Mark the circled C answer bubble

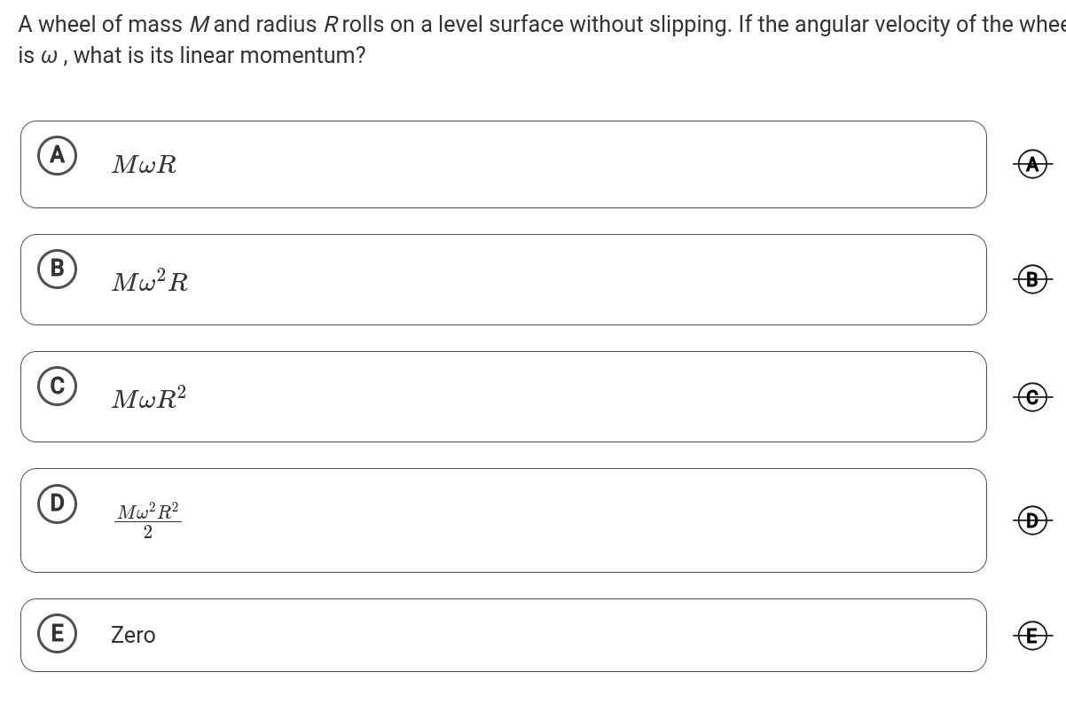pos(57,387)
